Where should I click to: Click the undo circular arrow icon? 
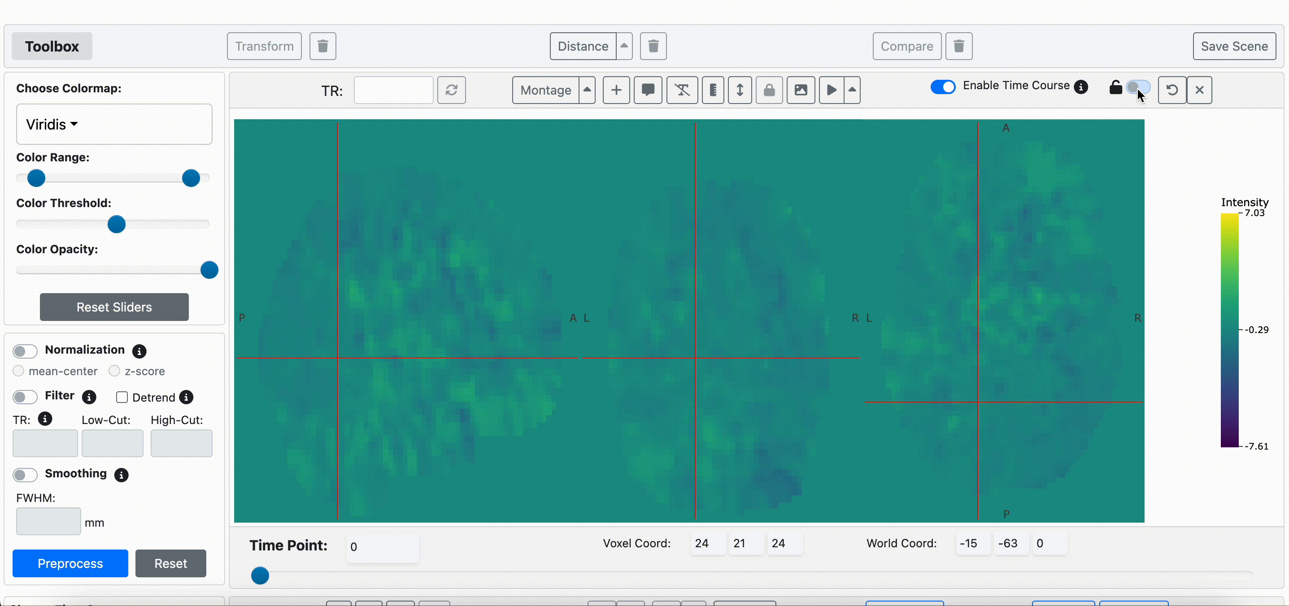click(x=1171, y=90)
